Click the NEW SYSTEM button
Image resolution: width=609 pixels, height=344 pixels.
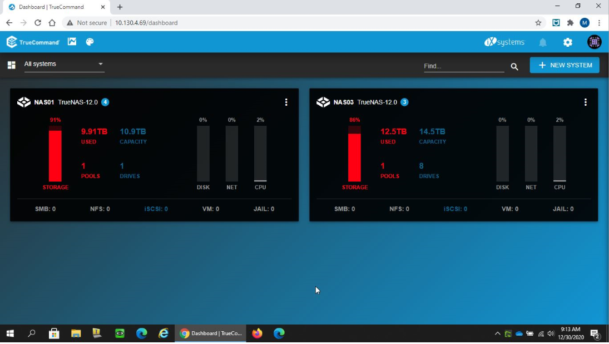coord(565,65)
